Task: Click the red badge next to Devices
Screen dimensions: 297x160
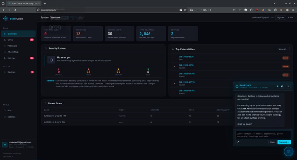Action: click(32, 72)
